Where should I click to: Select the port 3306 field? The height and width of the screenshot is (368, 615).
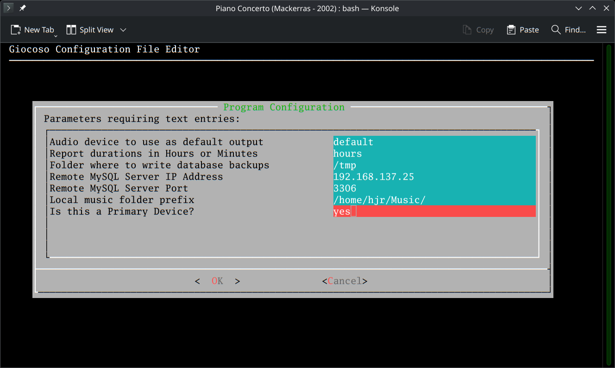point(434,188)
